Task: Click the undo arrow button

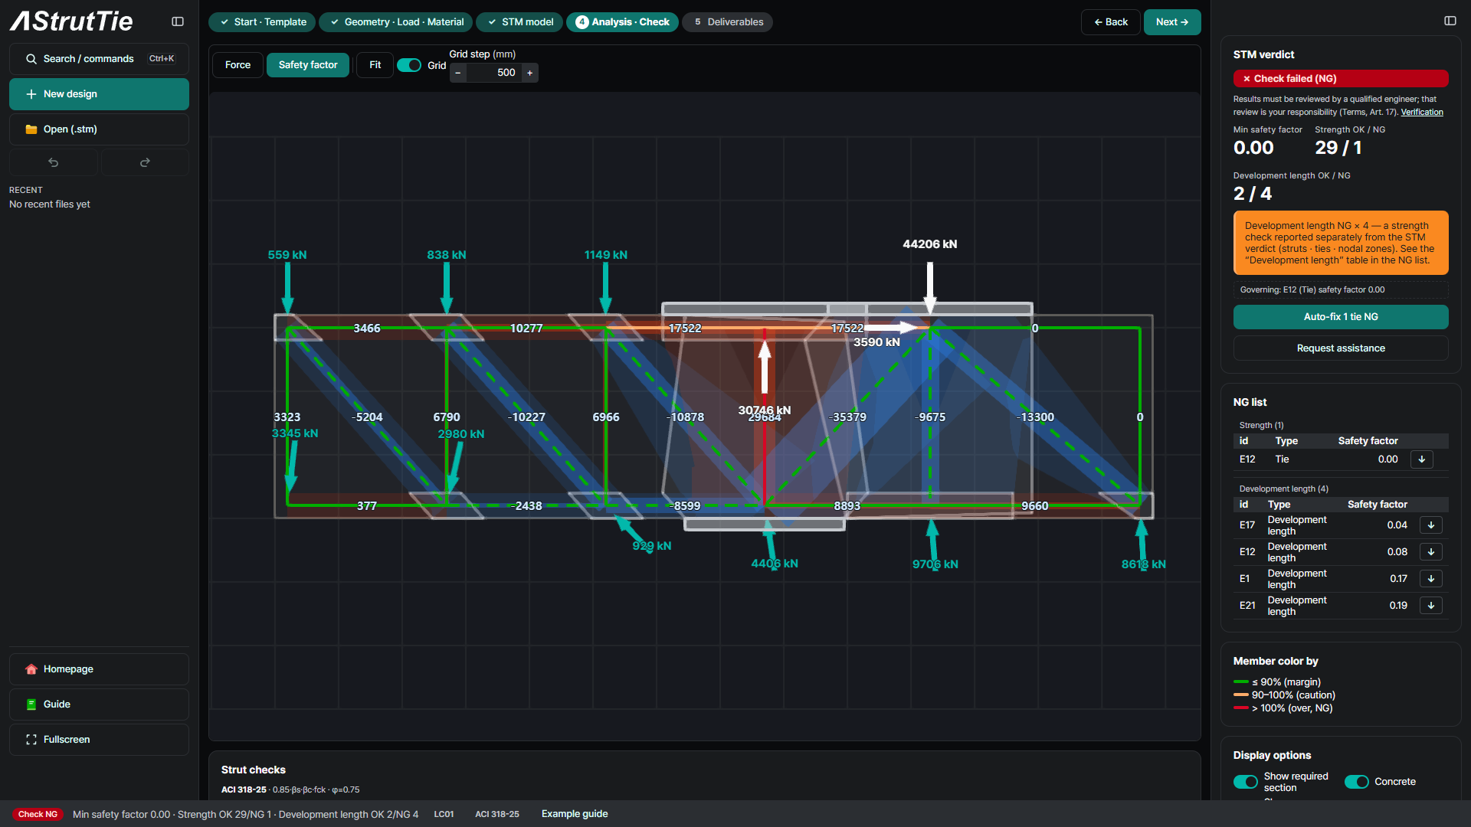Action: tap(54, 162)
